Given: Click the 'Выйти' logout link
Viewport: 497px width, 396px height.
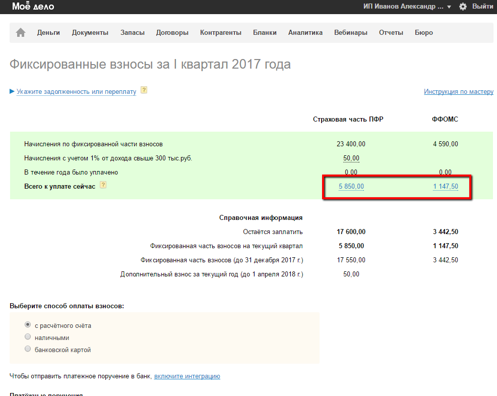Looking at the screenshot, I should point(483,7).
